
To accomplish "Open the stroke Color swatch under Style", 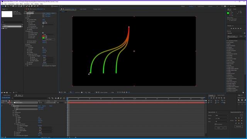I will (44, 23).
